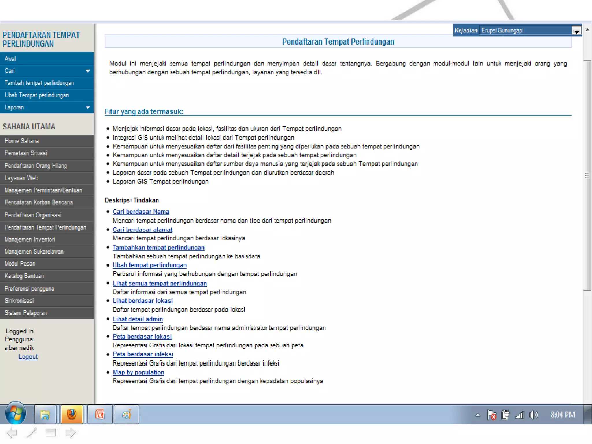592x444 pixels.
Task: Open Action Center flag icon
Action: coord(491,415)
